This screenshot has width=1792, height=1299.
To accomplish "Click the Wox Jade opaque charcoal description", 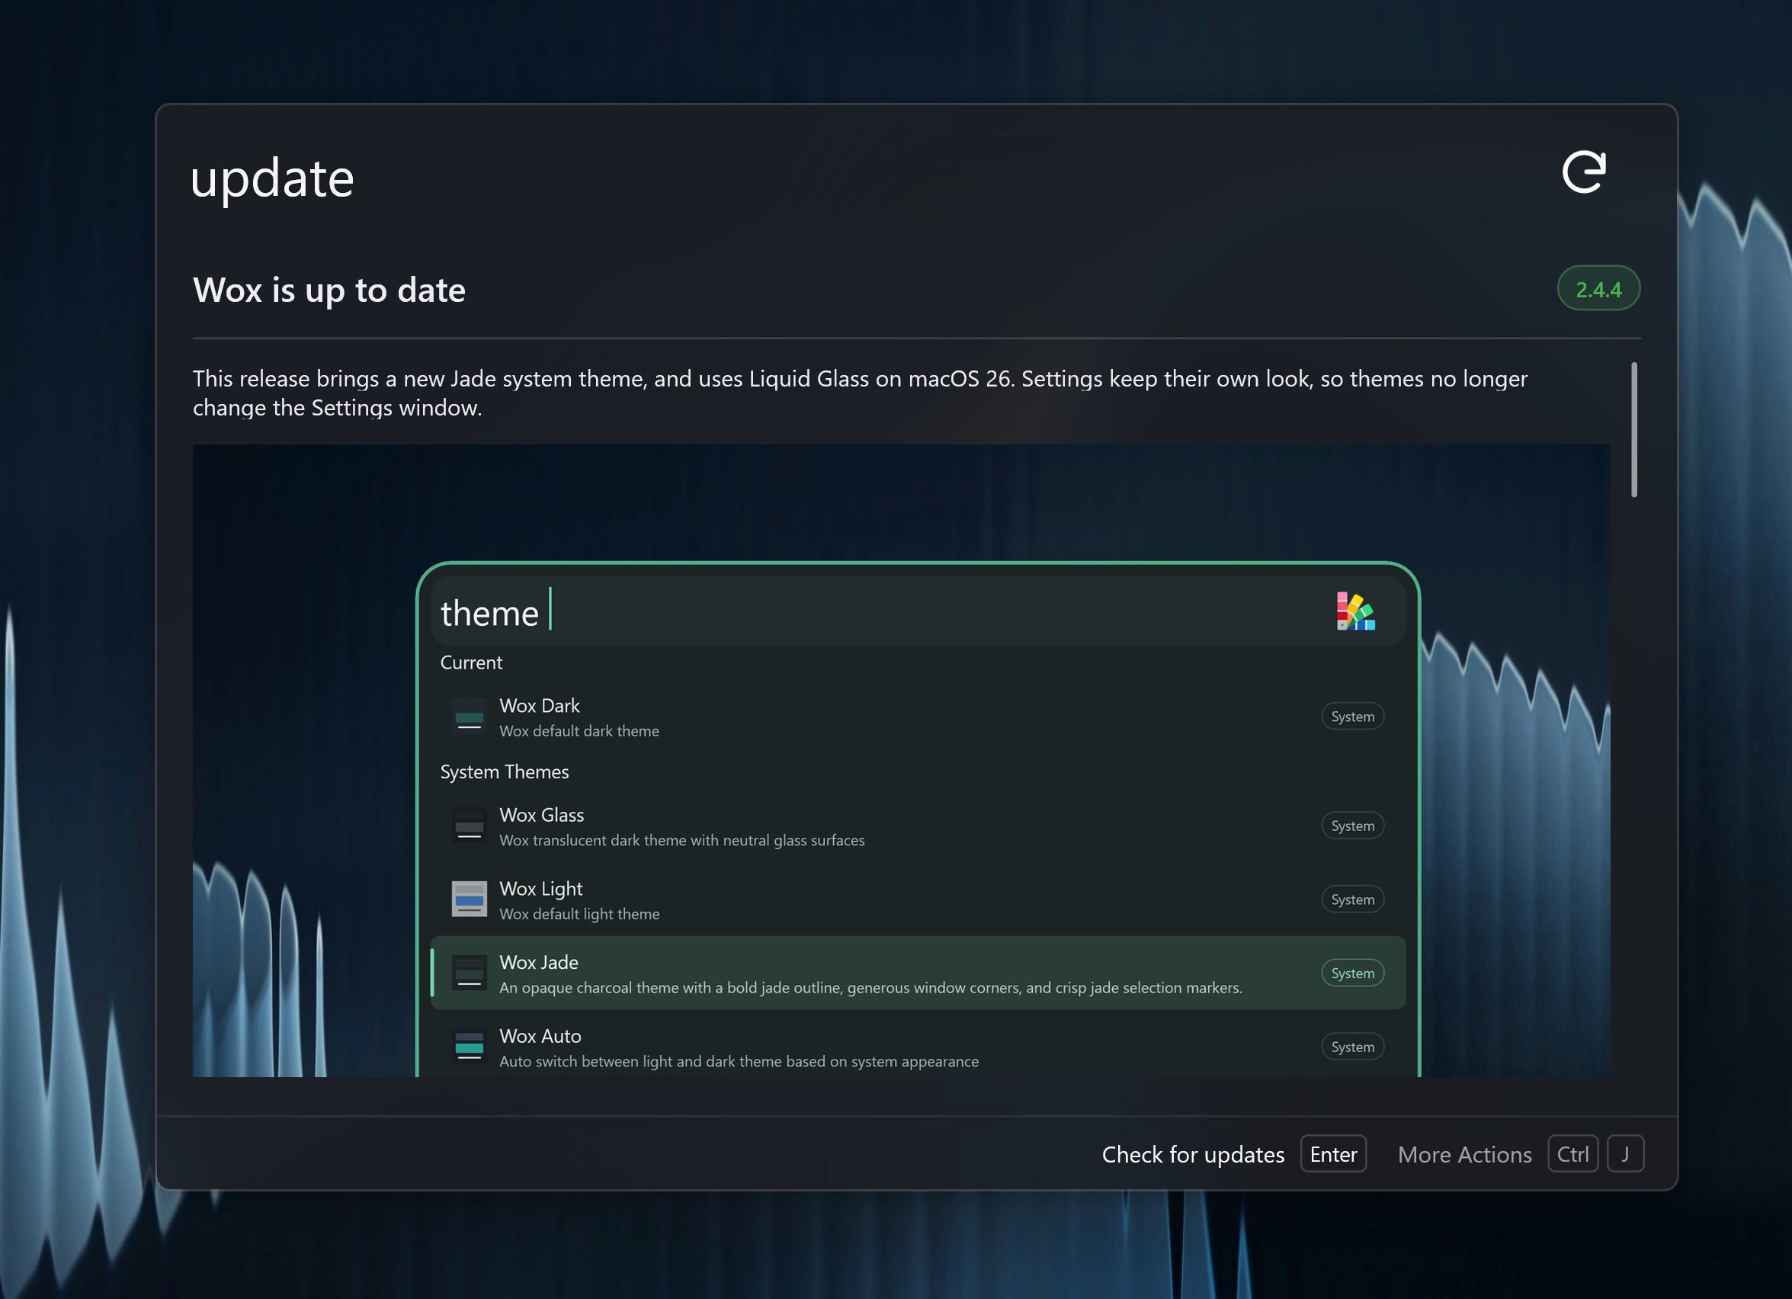I will pyautogui.click(x=870, y=988).
